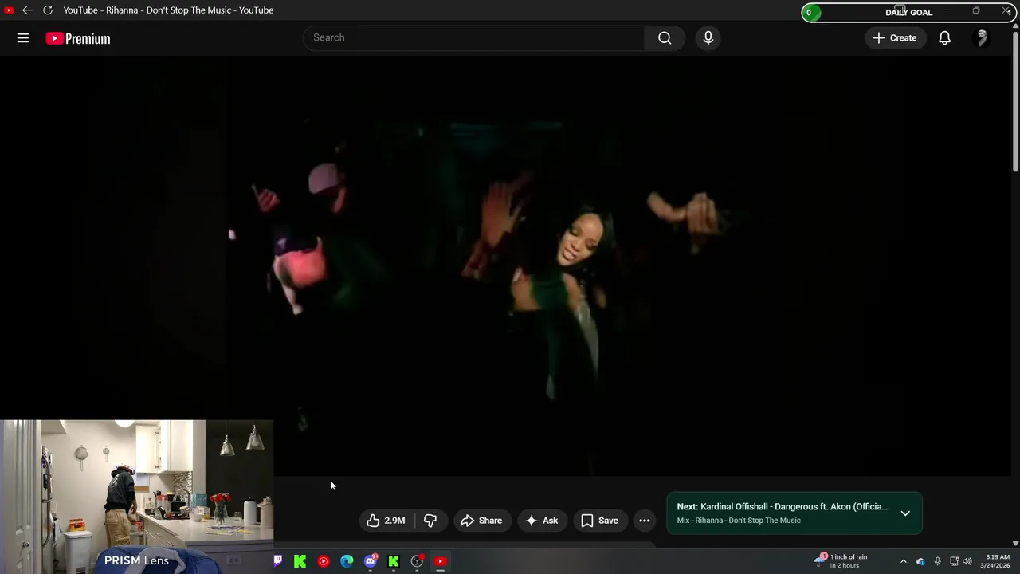Open OBS Studio taskbar icon
Viewport: 1020px width, 574px height.
(417, 561)
